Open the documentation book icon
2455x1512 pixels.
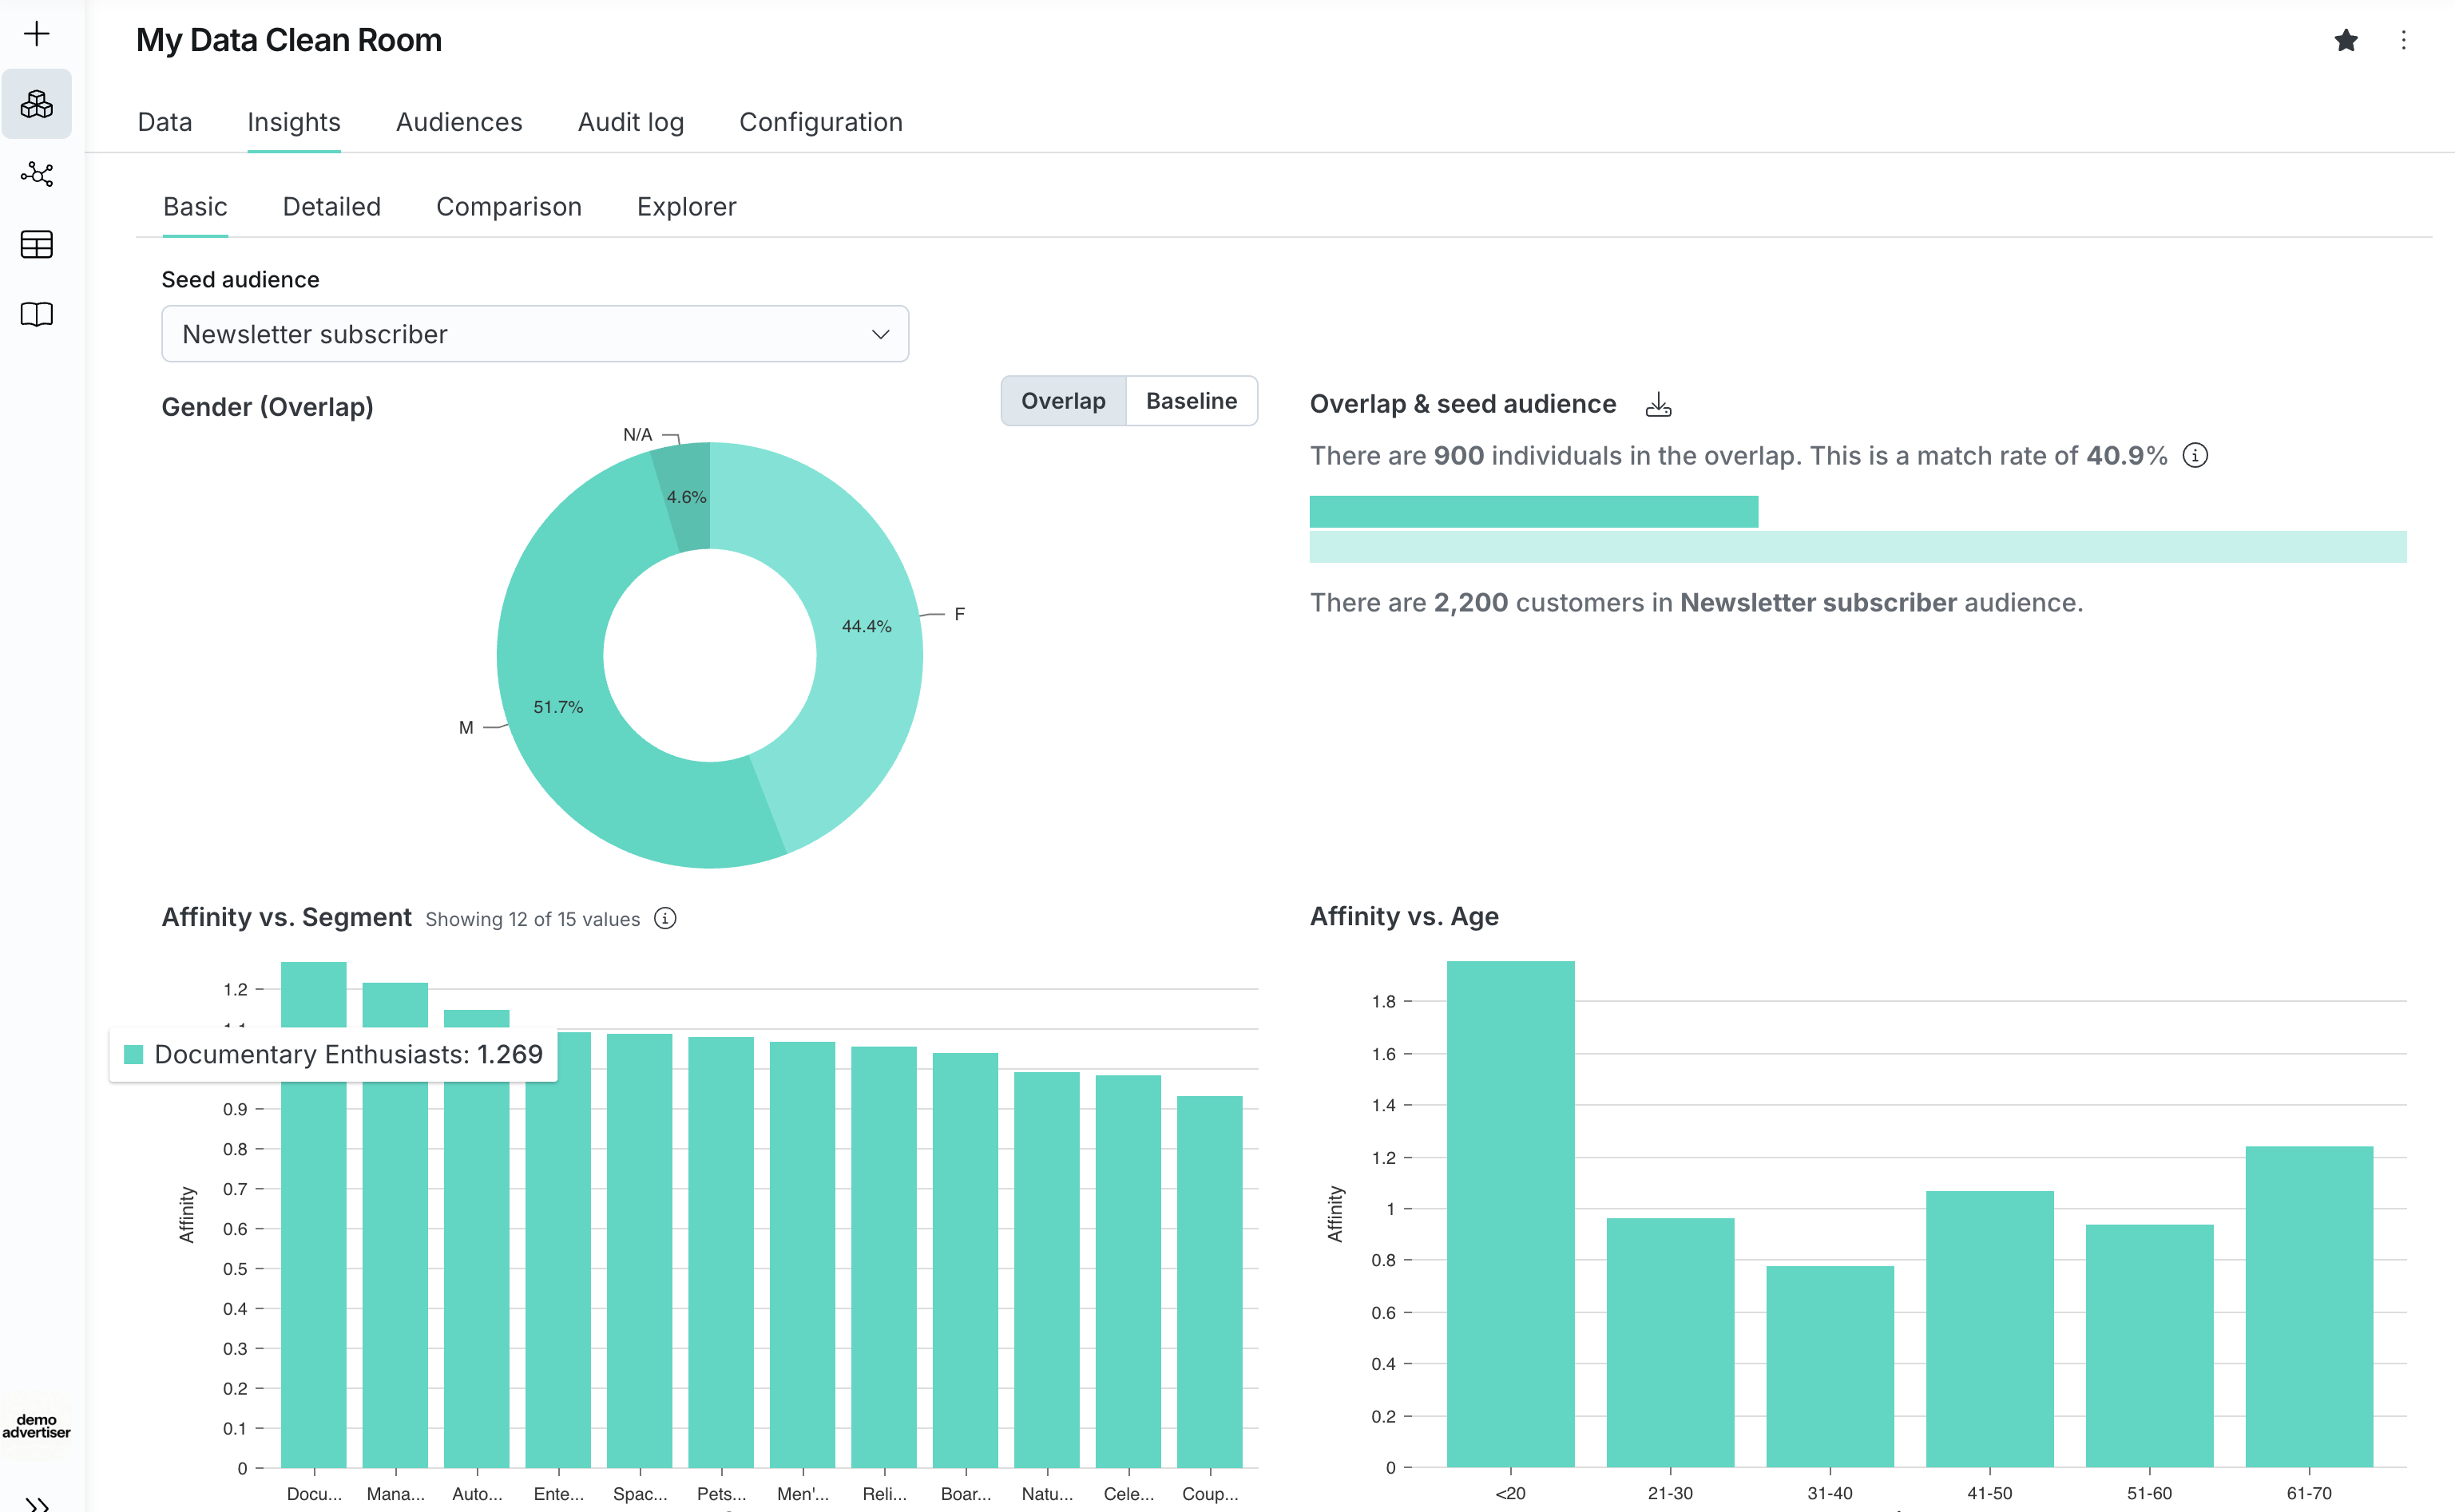click(x=37, y=314)
